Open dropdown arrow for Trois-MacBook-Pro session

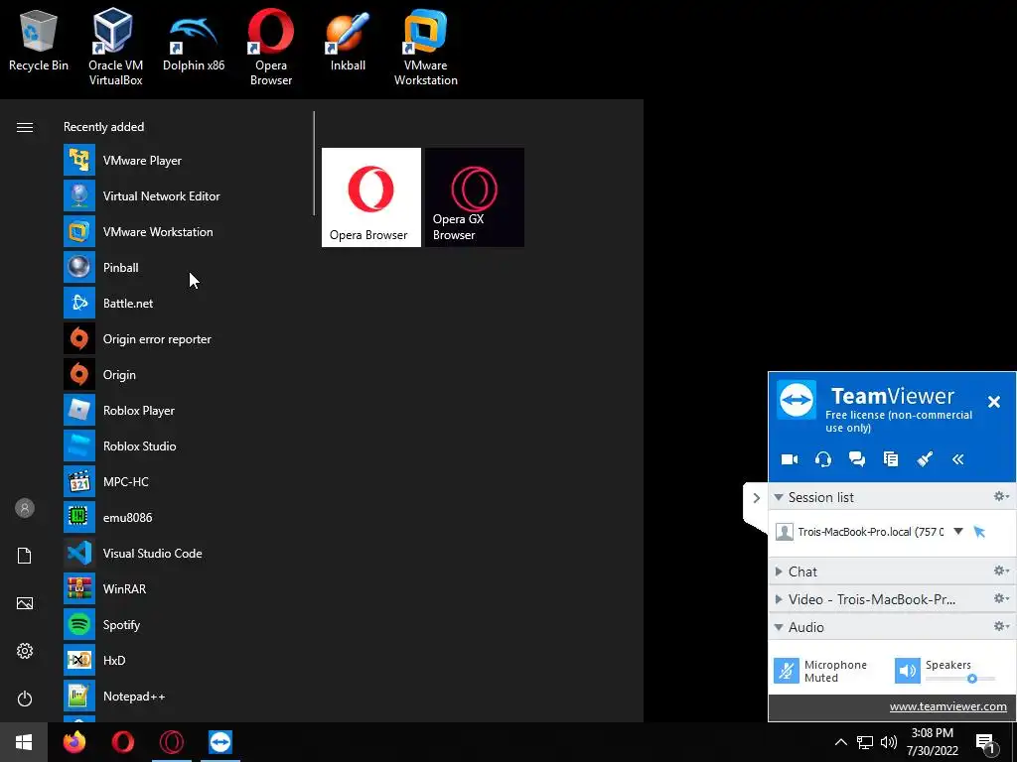click(958, 532)
